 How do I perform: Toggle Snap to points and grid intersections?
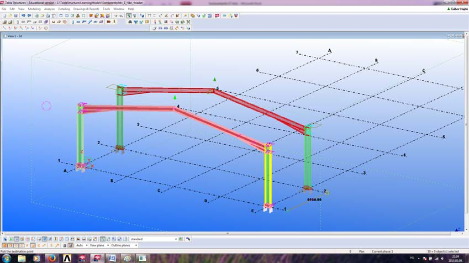[4, 245]
